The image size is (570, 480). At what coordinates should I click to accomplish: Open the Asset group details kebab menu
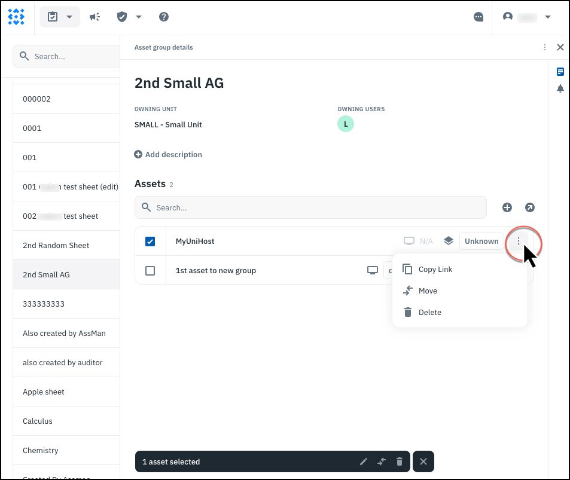[544, 47]
